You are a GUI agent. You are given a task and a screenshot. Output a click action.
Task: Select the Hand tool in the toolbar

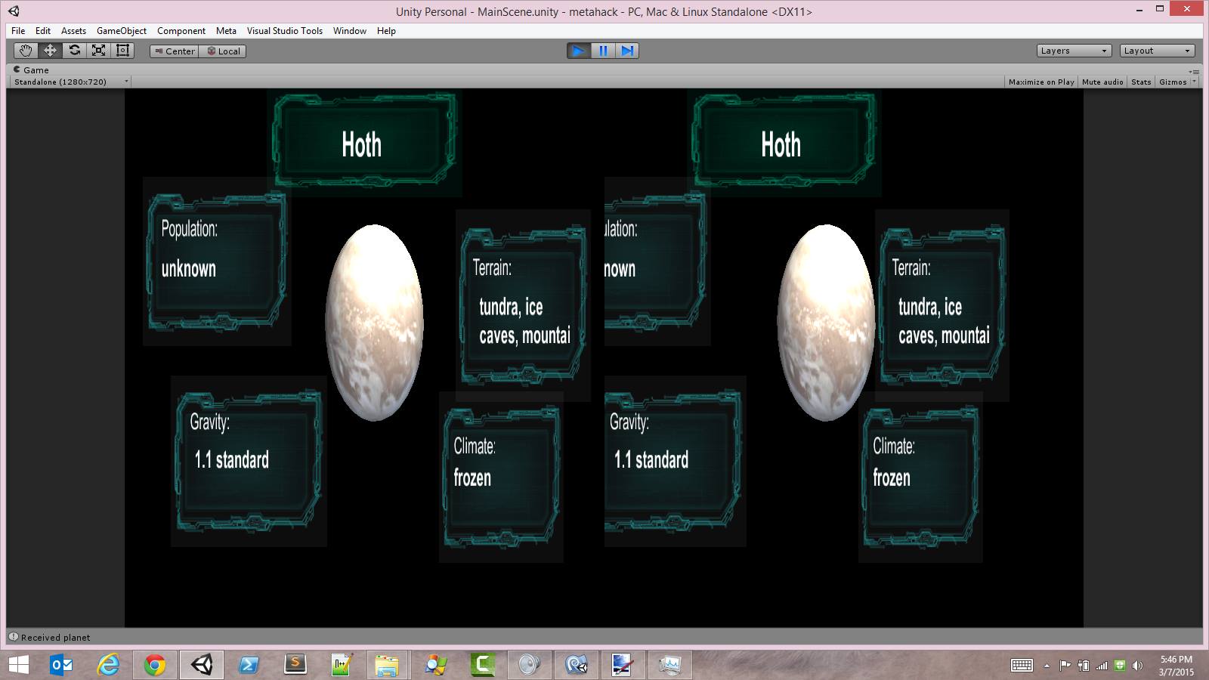[x=26, y=51]
